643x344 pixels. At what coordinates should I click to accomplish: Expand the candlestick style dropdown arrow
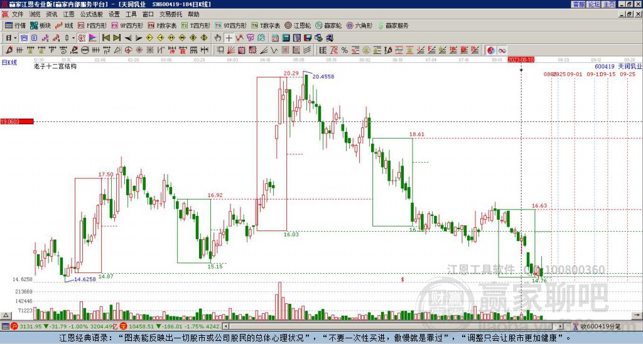pos(73,38)
